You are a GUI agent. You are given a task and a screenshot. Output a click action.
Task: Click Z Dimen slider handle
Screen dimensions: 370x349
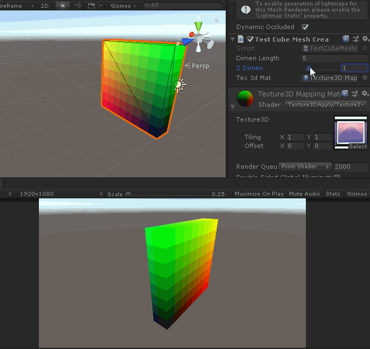(309, 68)
